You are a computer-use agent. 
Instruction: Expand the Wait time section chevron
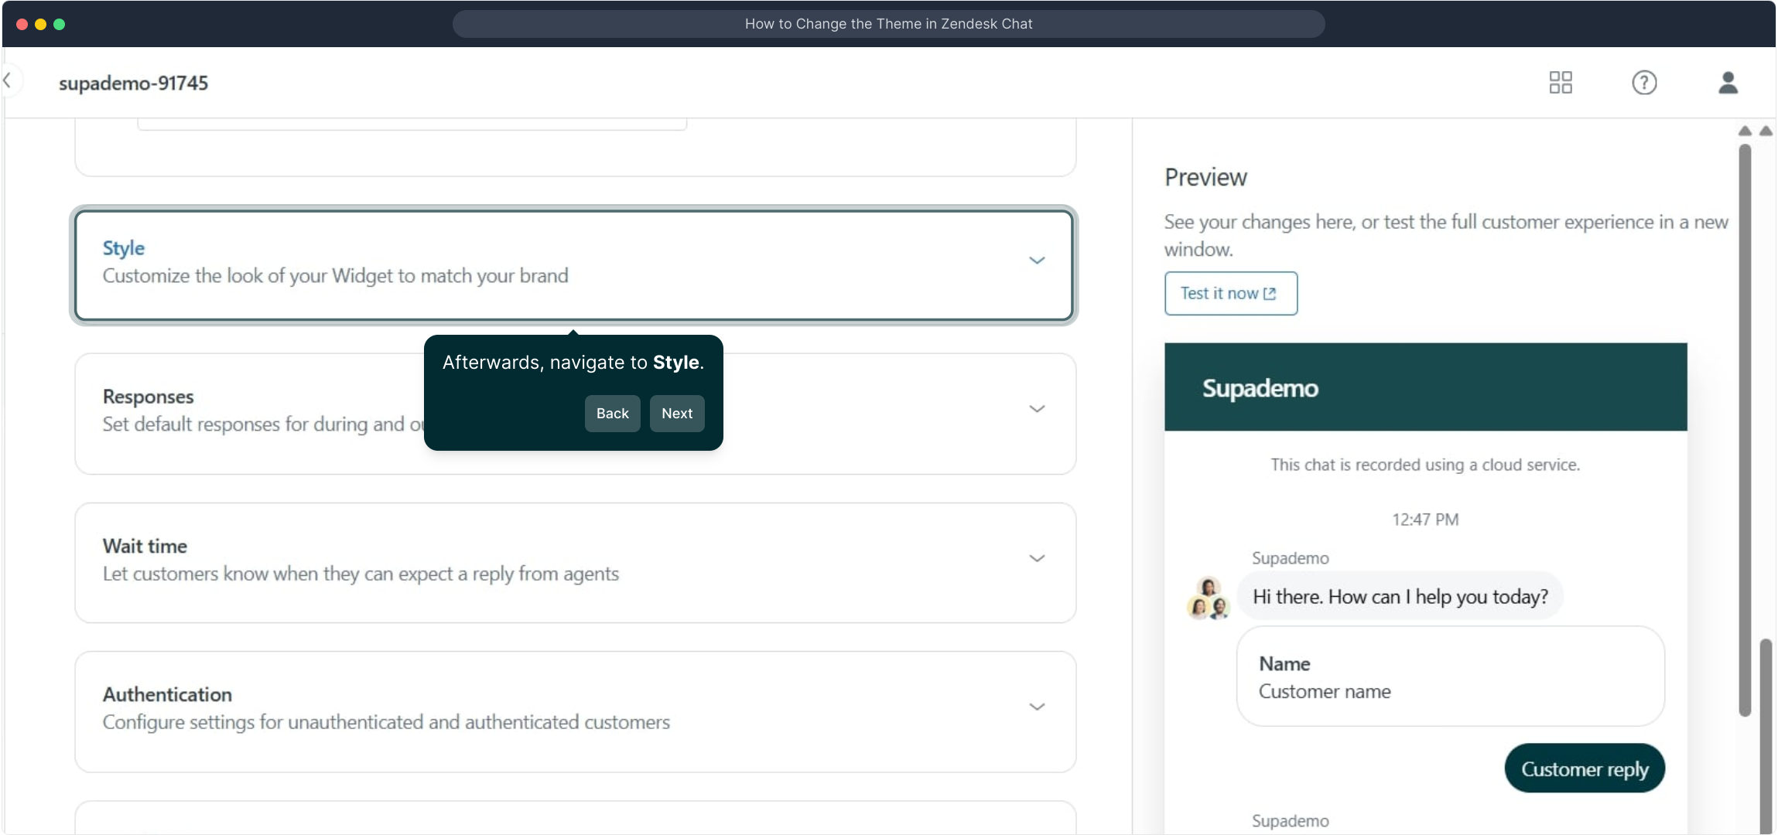click(1037, 558)
